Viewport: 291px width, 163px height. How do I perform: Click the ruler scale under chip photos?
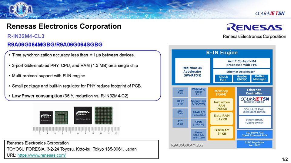(76, 130)
